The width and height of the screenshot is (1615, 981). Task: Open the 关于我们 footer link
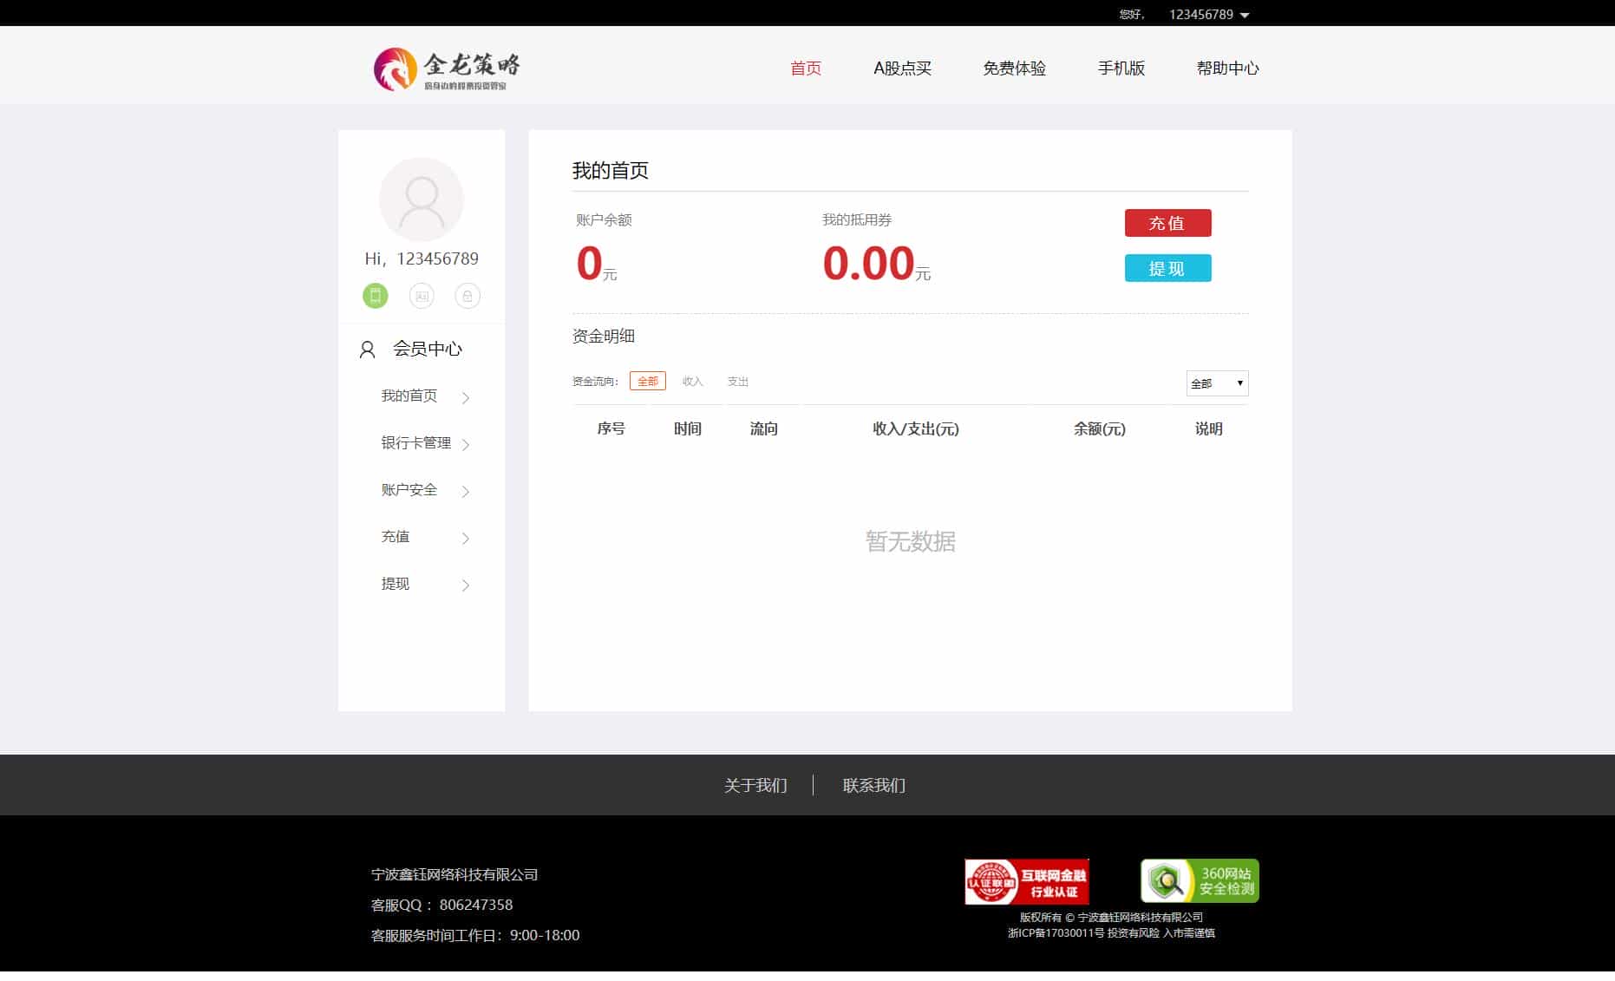point(755,786)
